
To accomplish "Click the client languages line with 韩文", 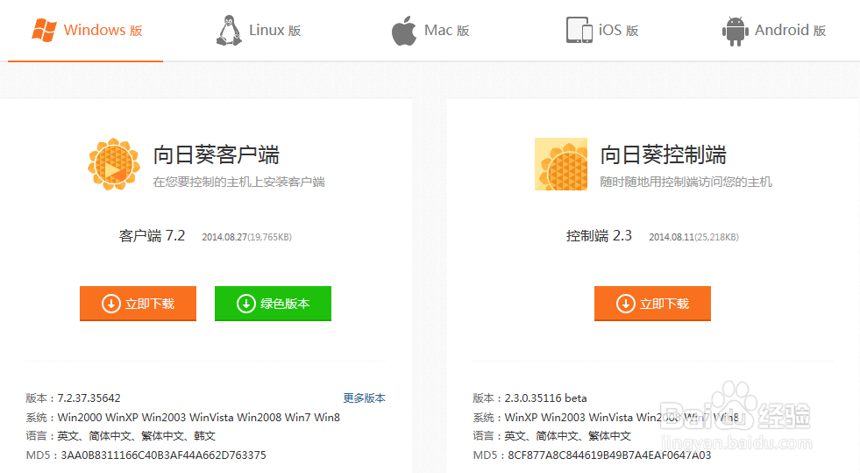I will 136,435.
